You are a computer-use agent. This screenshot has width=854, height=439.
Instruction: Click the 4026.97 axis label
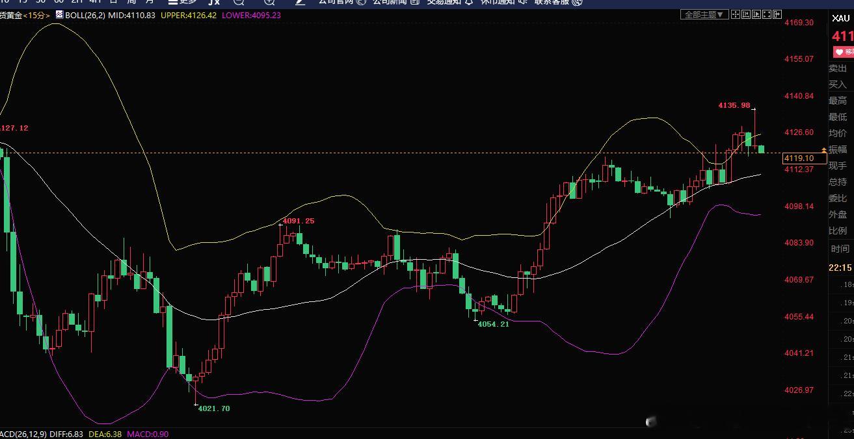point(799,390)
